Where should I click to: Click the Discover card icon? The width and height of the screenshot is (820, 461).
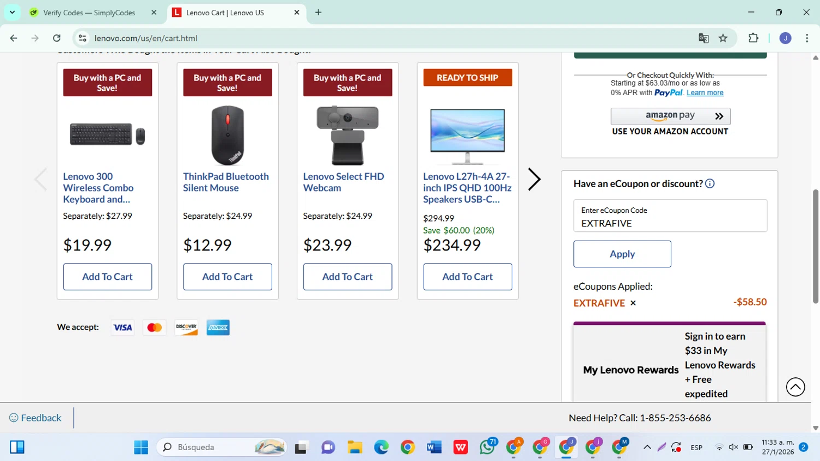coord(186,328)
